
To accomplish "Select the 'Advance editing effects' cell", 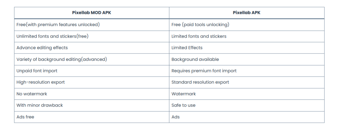I will [x=92, y=48].
